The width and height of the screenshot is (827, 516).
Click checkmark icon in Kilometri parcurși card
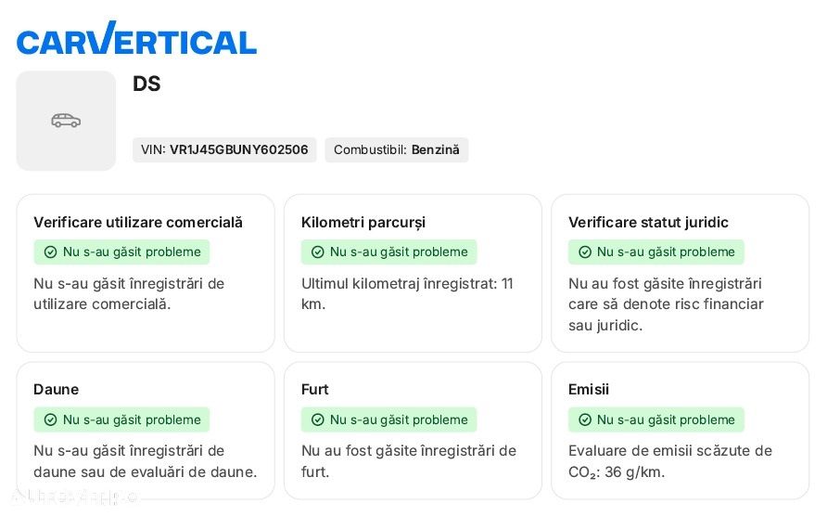318,252
